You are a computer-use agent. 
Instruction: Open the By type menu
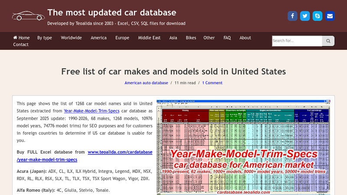[45, 38]
